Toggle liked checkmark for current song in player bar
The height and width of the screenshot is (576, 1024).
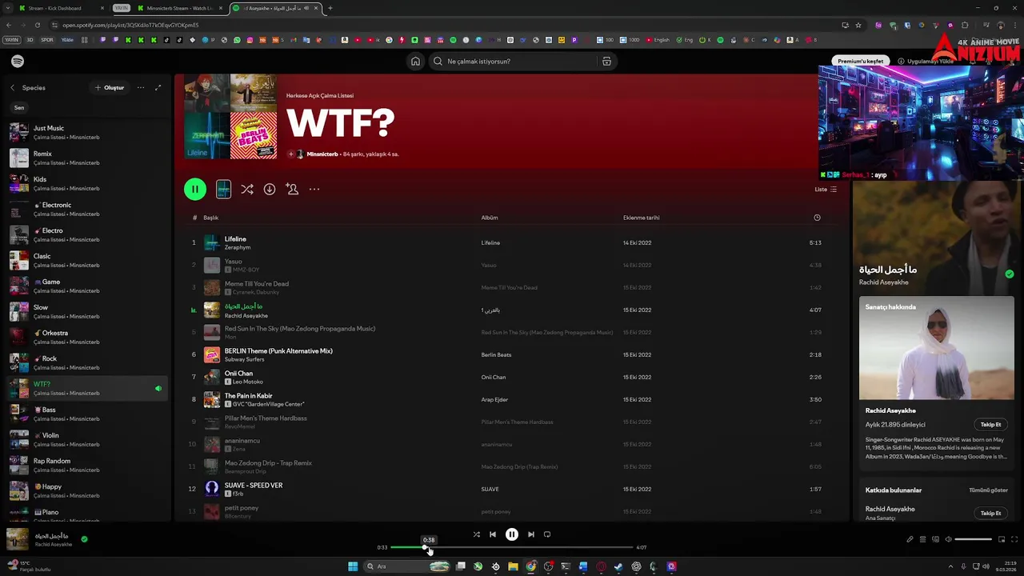click(84, 539)
